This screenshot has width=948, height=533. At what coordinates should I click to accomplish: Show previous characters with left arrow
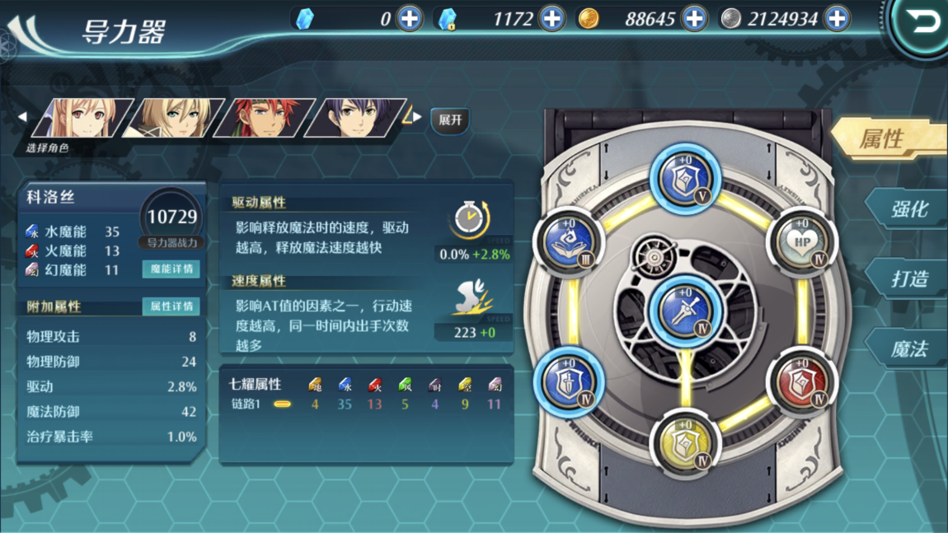click(x=22, y=117)
